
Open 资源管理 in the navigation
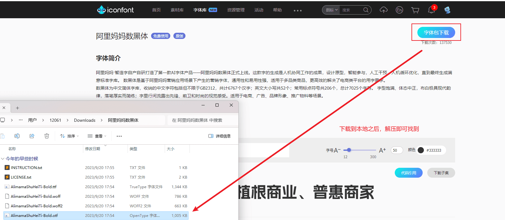click(236, 10)
